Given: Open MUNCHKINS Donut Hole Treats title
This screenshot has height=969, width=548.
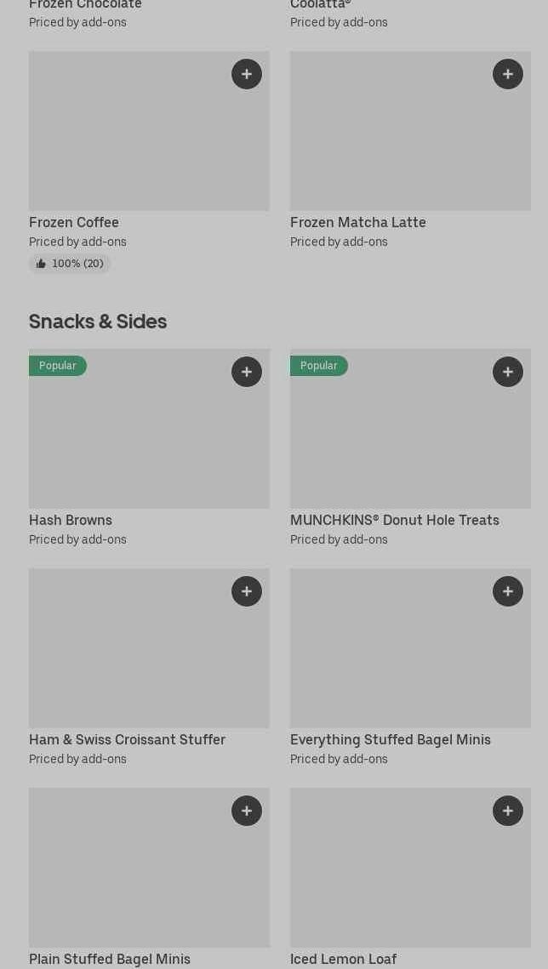Looking at the screenshot, I should click(394, 520).
